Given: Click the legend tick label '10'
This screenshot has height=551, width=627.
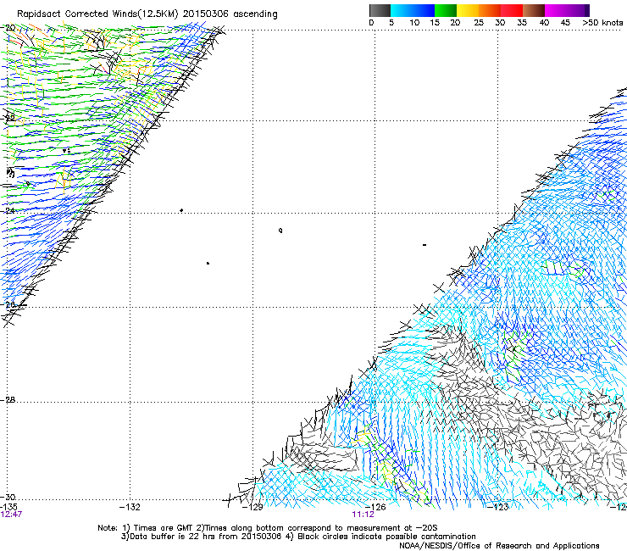Looking at the screenshot, I should [414, 23].
